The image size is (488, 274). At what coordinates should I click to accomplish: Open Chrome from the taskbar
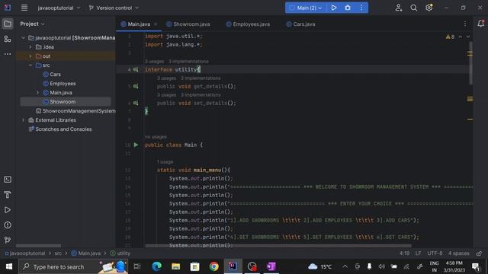coord(213,266)
